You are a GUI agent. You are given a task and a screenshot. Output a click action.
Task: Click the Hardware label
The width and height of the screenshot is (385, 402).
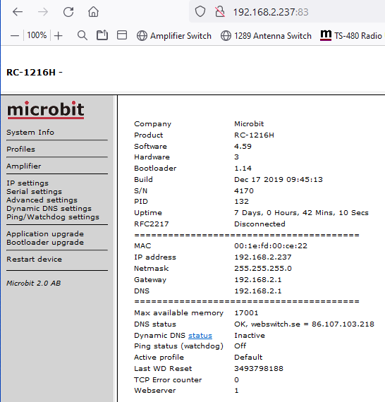(x=152, y=157)
